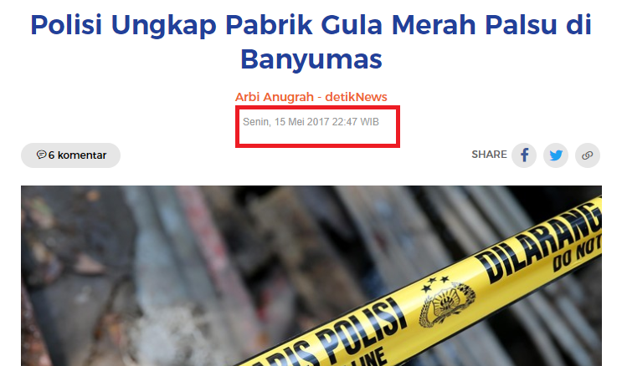The image size is (622, 366).
Task: Open the 6 komentar section
Action: 70,155
